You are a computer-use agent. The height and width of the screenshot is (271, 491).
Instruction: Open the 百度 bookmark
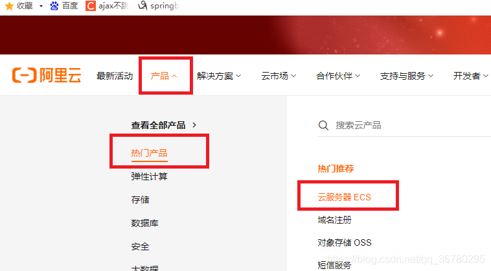tap(63, 6)
